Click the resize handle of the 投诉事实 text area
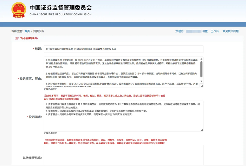Viewport: 246px width, 166px height. click(x=202, y=86)
